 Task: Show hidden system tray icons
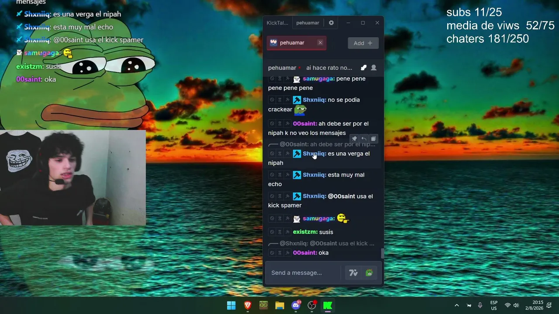click(x=457, y=305)
